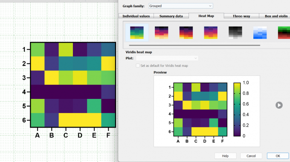Confirm with the OK button
Image resolution: width=290 pixels, height=162 pixels.
tap(278, 156)
